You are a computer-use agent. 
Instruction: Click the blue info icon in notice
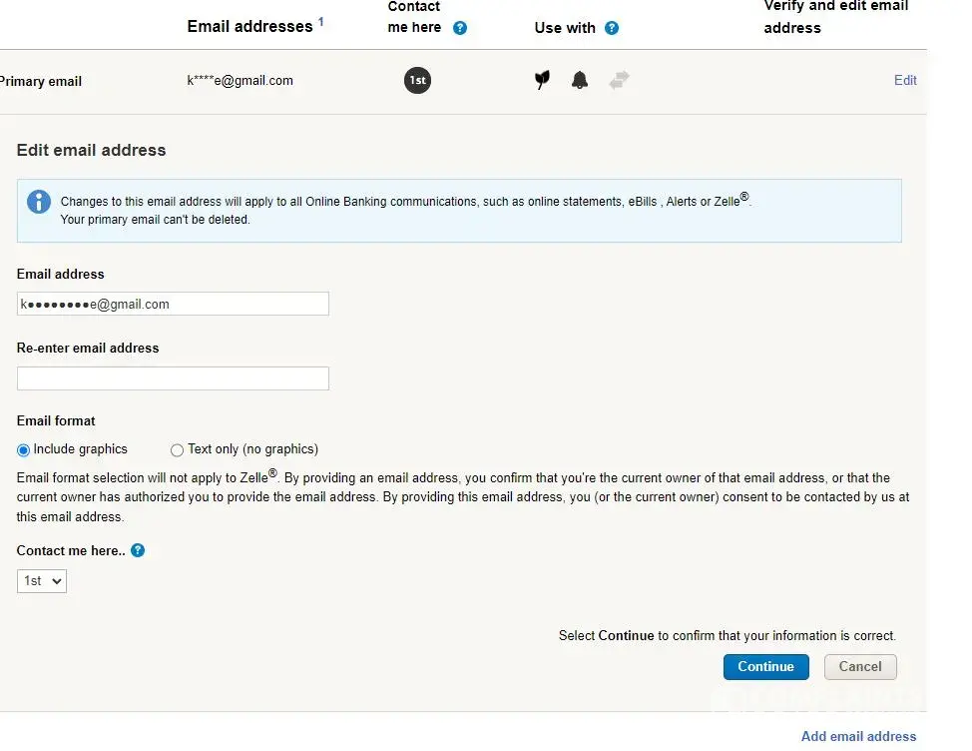click(39, 202)
